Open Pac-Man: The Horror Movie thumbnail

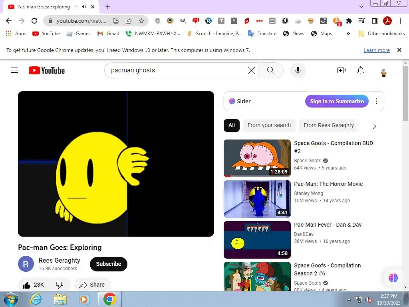257,199
